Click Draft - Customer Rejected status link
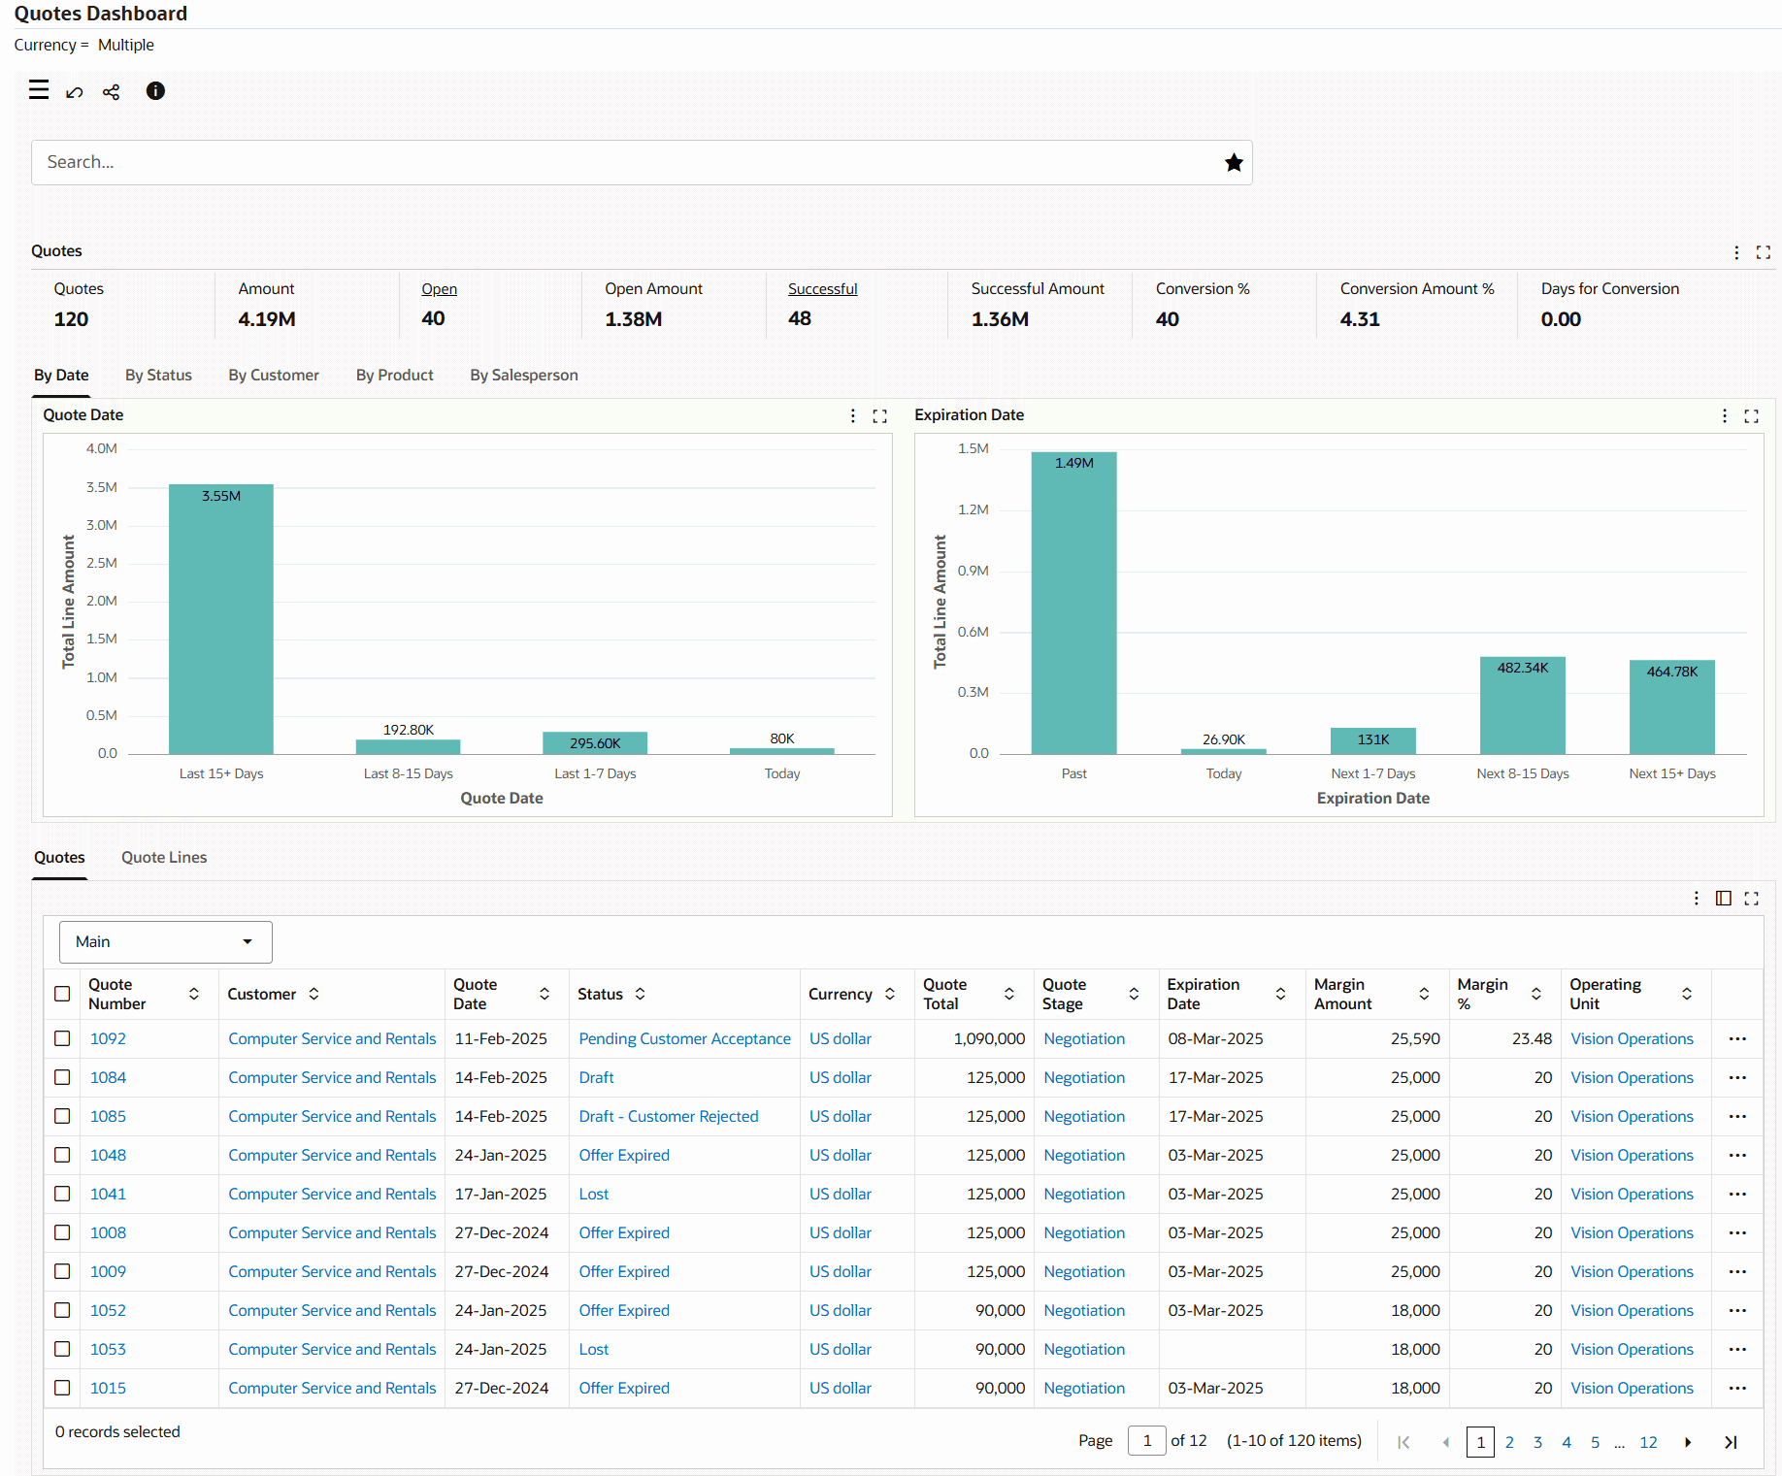The width and height of the screenshot is (1782, 1476). point(669,1117)
